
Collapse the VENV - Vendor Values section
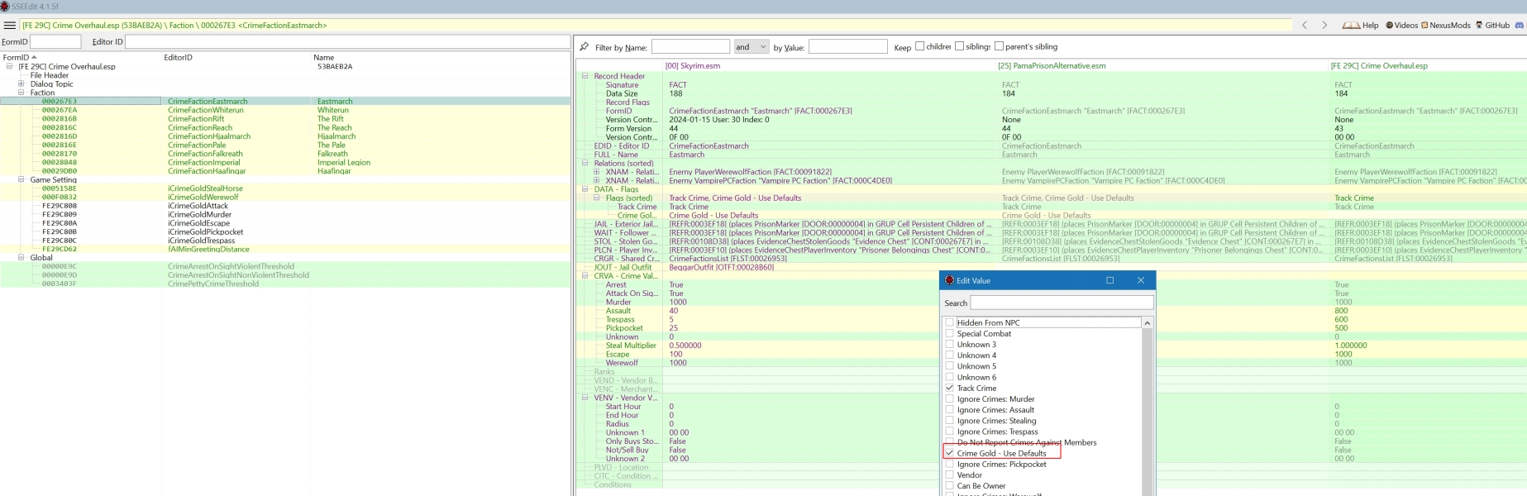pos(585,398)
